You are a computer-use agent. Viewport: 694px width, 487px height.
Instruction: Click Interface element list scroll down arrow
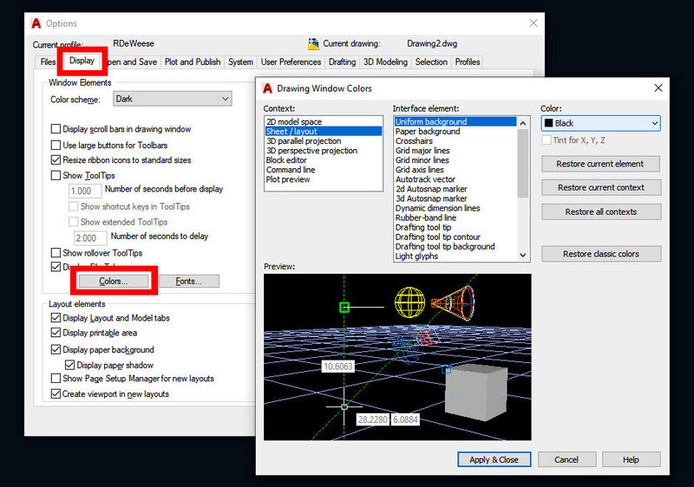(523, 255)
